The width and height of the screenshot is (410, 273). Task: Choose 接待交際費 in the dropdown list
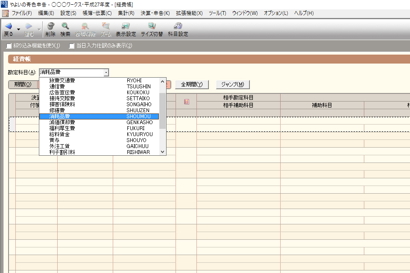pos(99,99)
